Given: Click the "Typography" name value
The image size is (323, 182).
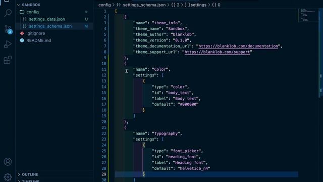Looking at the screenshot, I should 166,133.
